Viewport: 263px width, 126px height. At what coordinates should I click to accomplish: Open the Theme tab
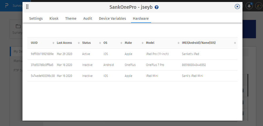[71, 18]
